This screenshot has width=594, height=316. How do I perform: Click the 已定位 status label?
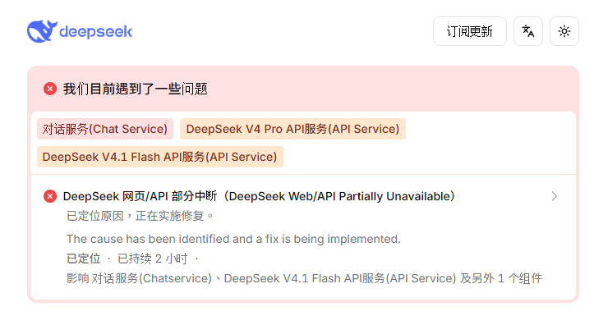[83, 259]
